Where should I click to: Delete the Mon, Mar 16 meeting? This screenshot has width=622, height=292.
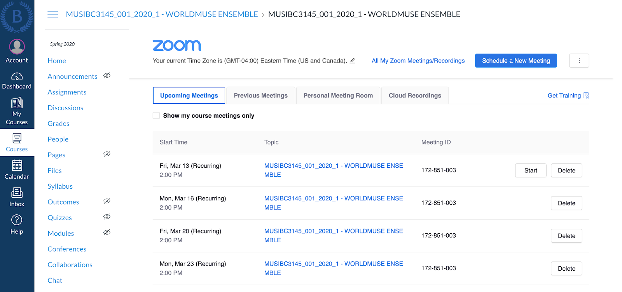tap(566, 203)
